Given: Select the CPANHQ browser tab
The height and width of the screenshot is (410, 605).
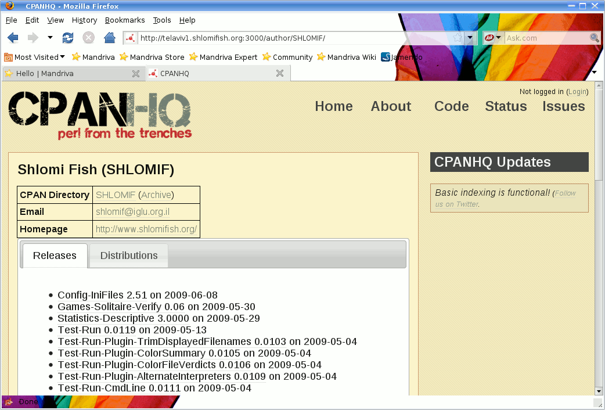Looking at the screenshot, I should [218, 73].
